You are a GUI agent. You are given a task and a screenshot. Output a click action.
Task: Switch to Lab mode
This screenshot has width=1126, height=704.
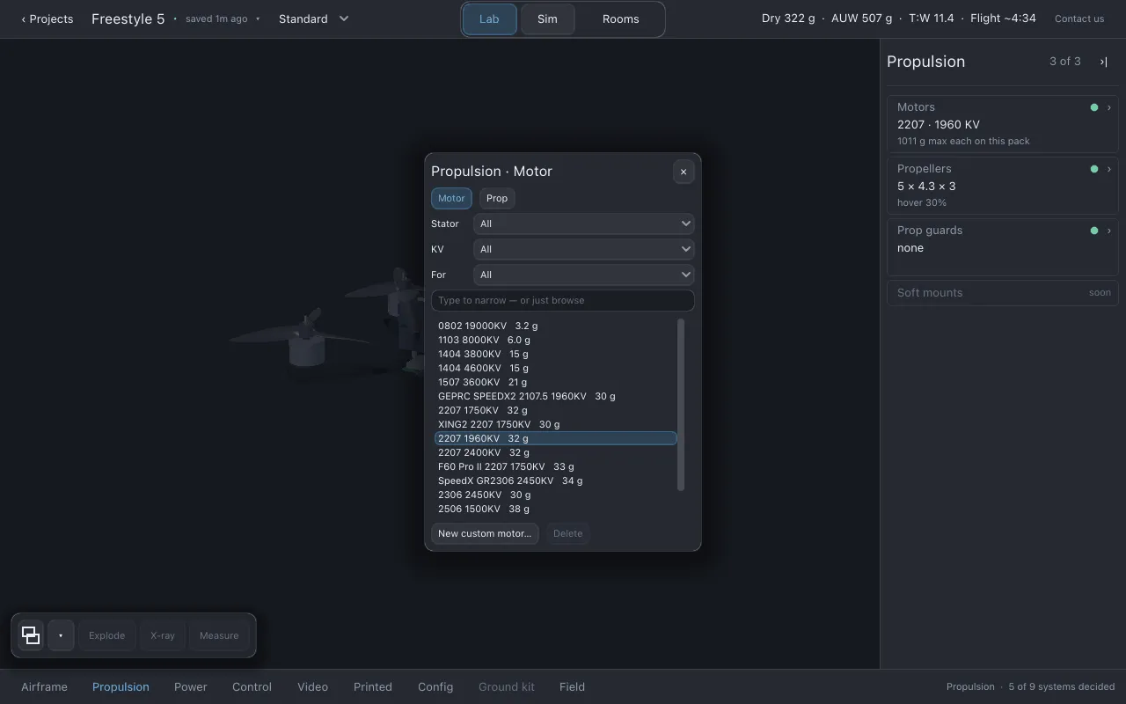[x=489, y=19]
